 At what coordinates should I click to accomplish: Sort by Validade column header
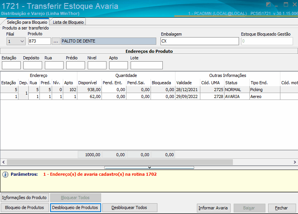pos(187,83)
